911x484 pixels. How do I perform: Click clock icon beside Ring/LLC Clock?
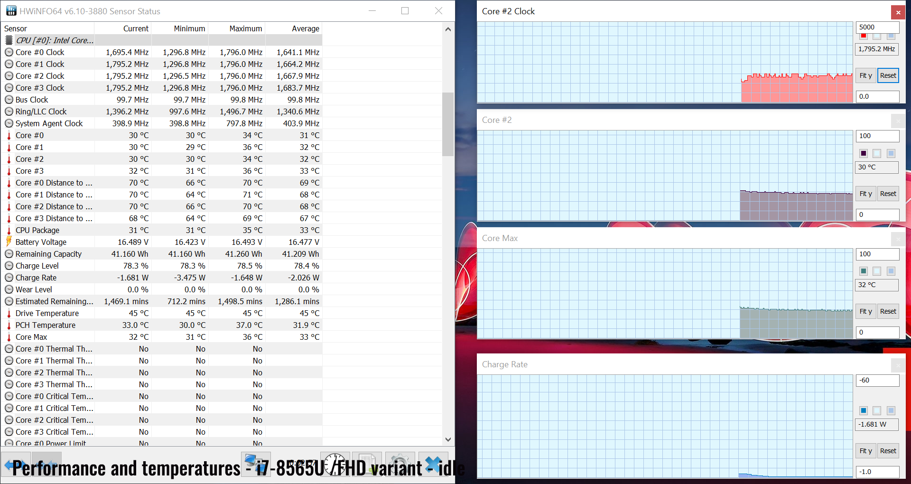click(9, 112)
